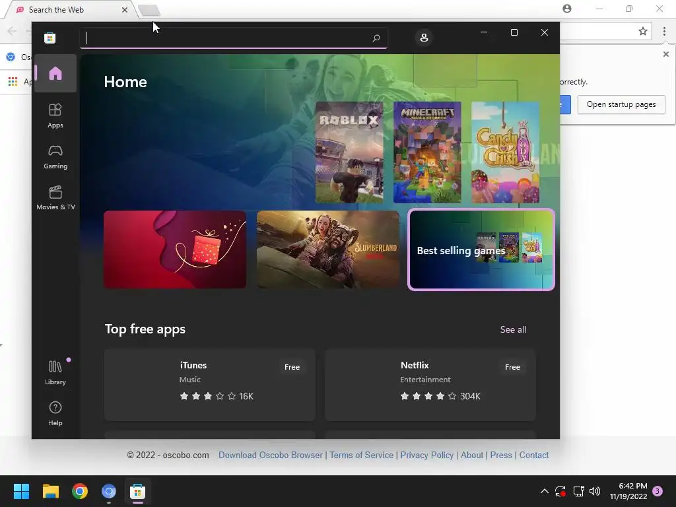Show hidden system tray icons
The image size is (676, 507).
(545, 491)
